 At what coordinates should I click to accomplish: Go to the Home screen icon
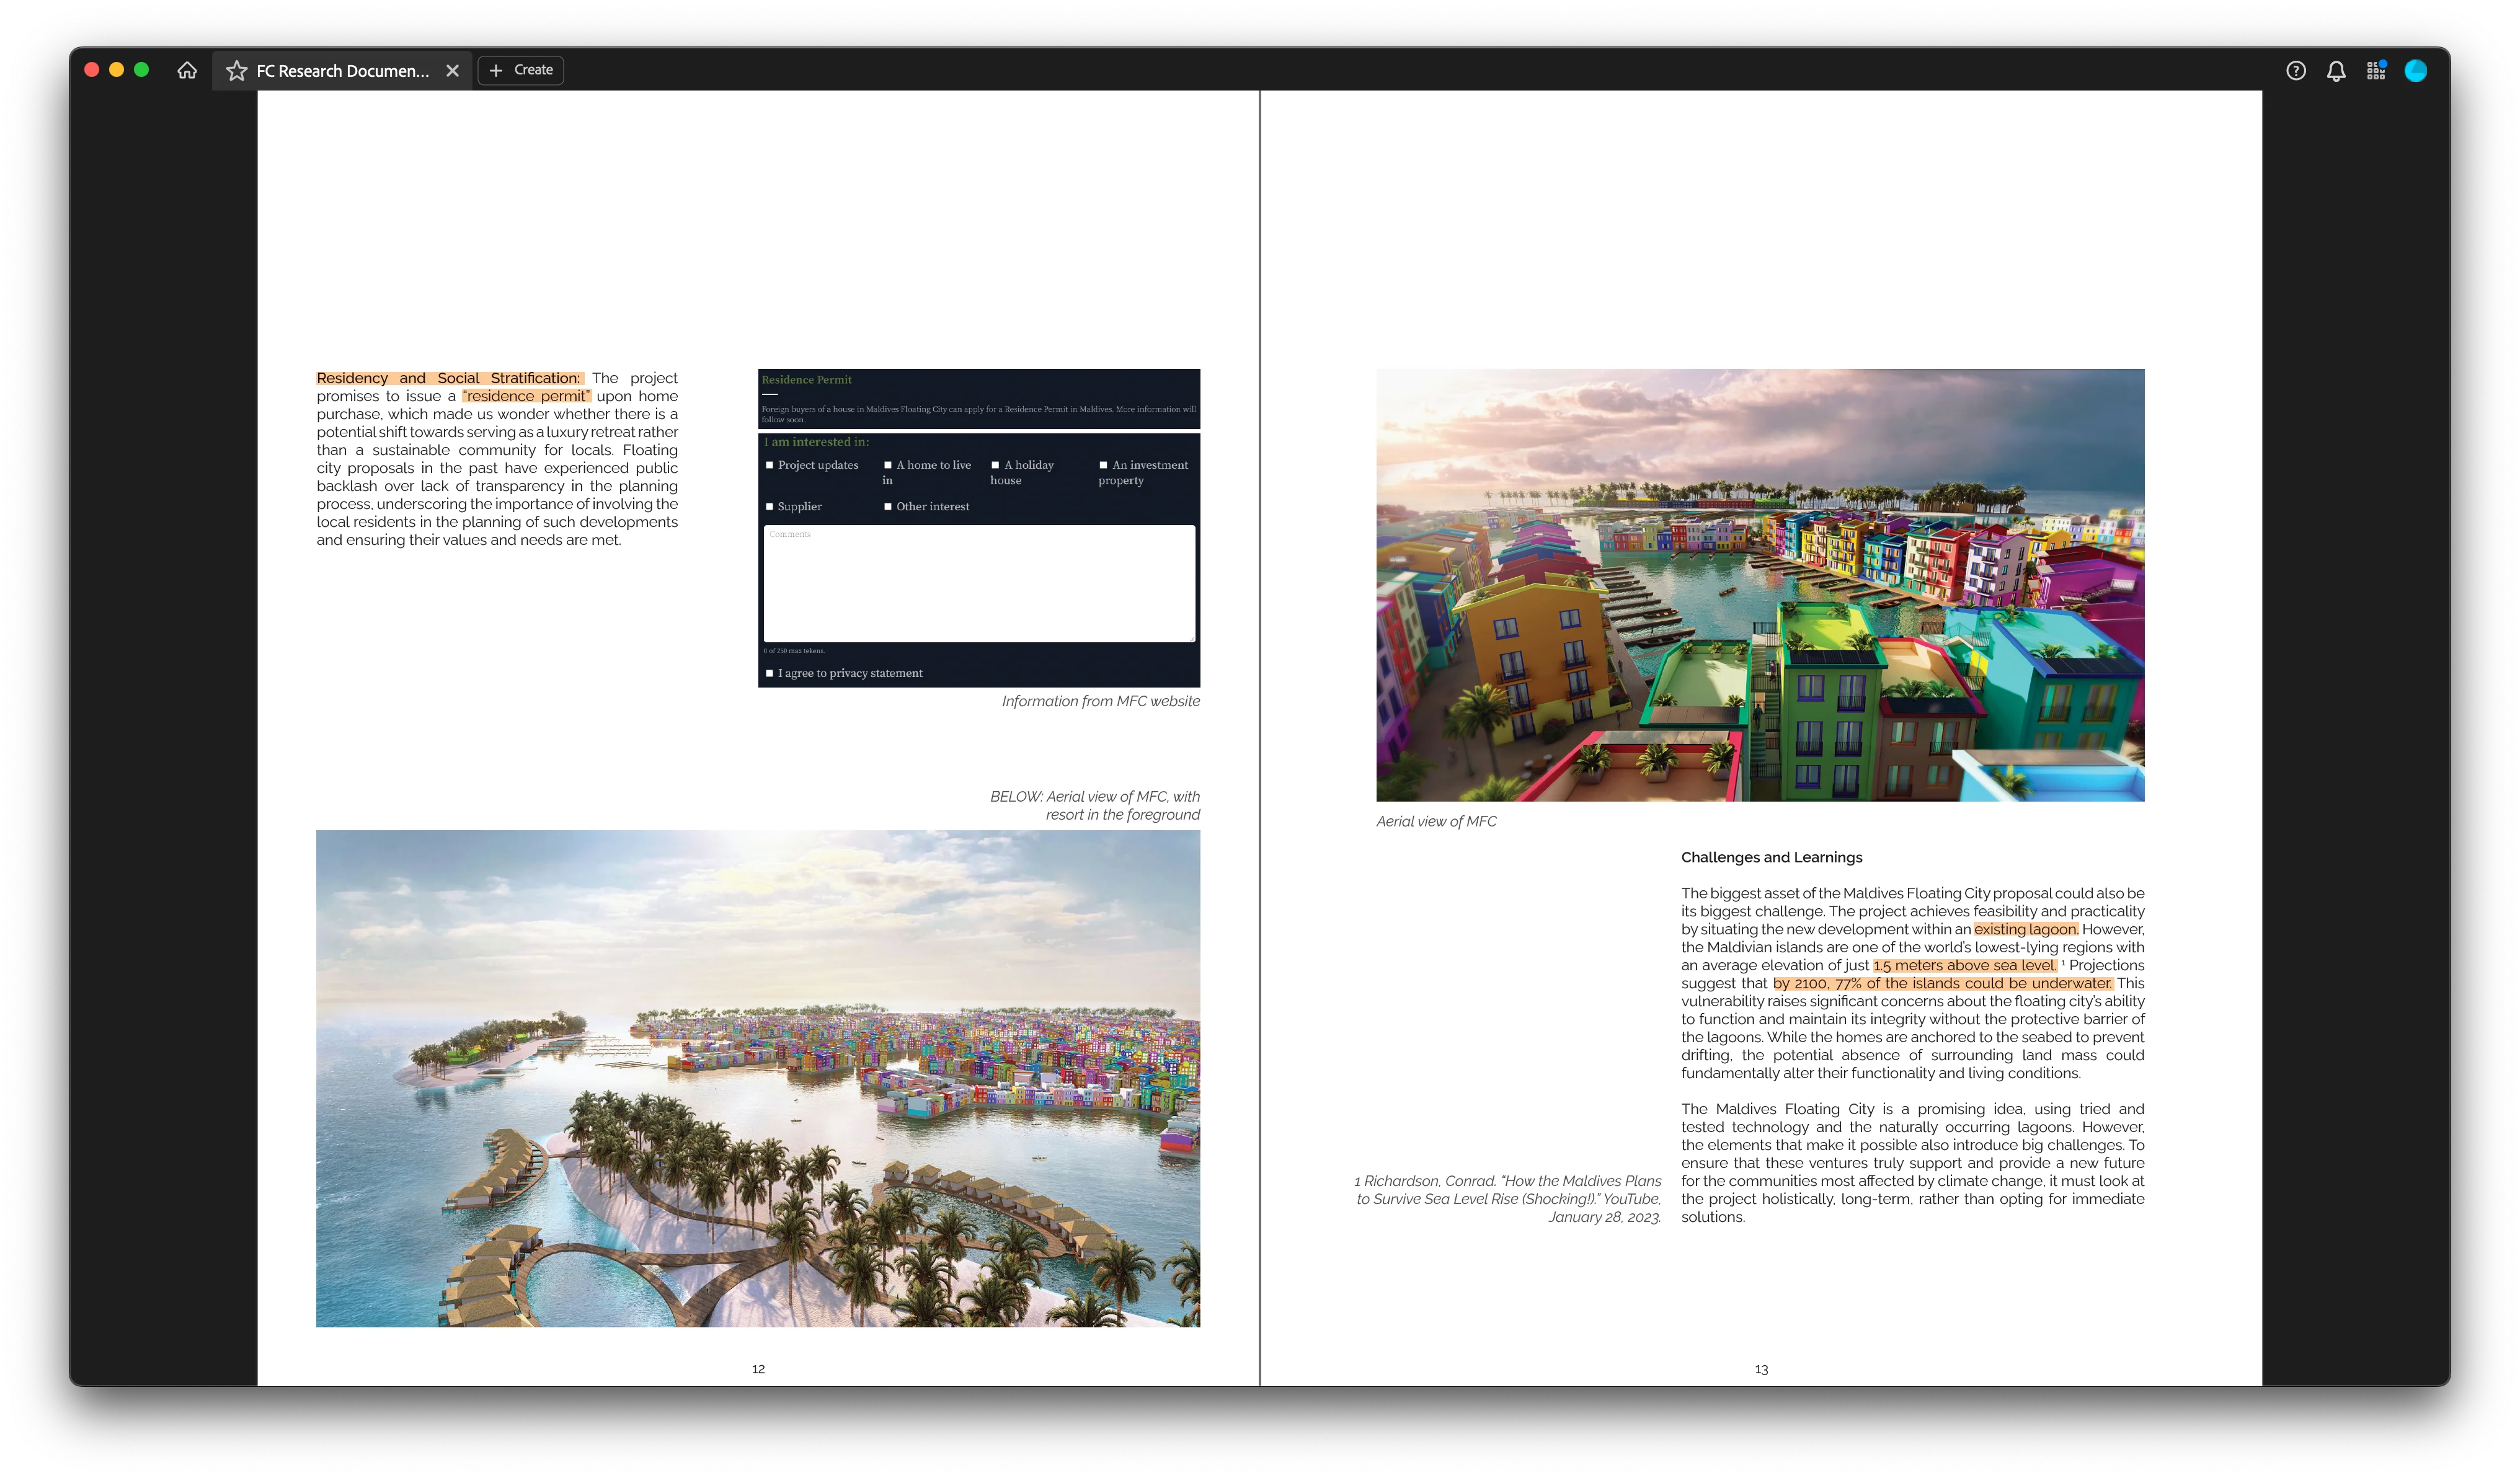pyautogui.click(x=187, y=70)
